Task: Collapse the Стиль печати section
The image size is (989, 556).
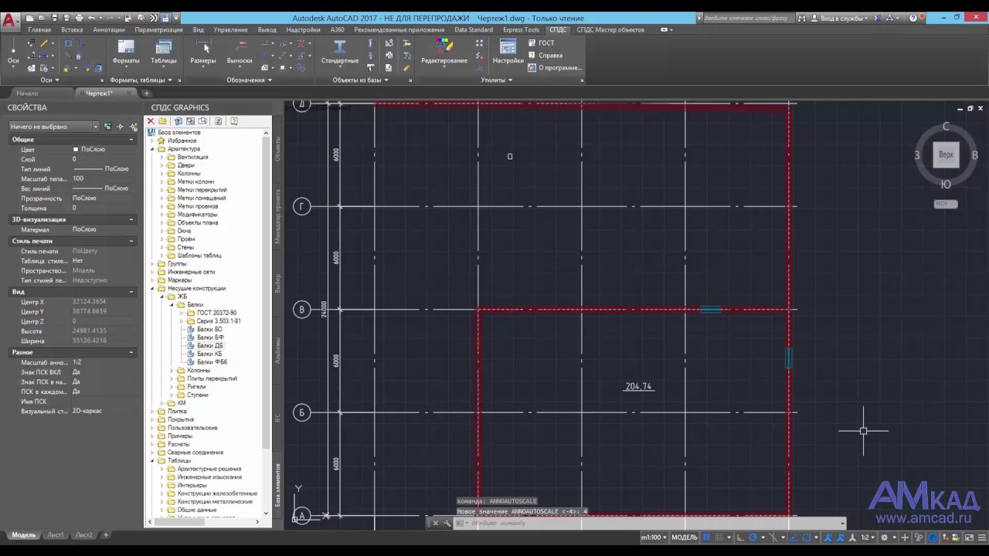Action: [131, 241]
